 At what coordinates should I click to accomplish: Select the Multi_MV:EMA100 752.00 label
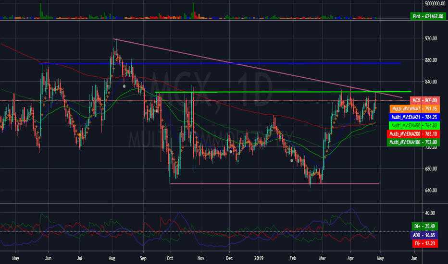coord(413,142)
